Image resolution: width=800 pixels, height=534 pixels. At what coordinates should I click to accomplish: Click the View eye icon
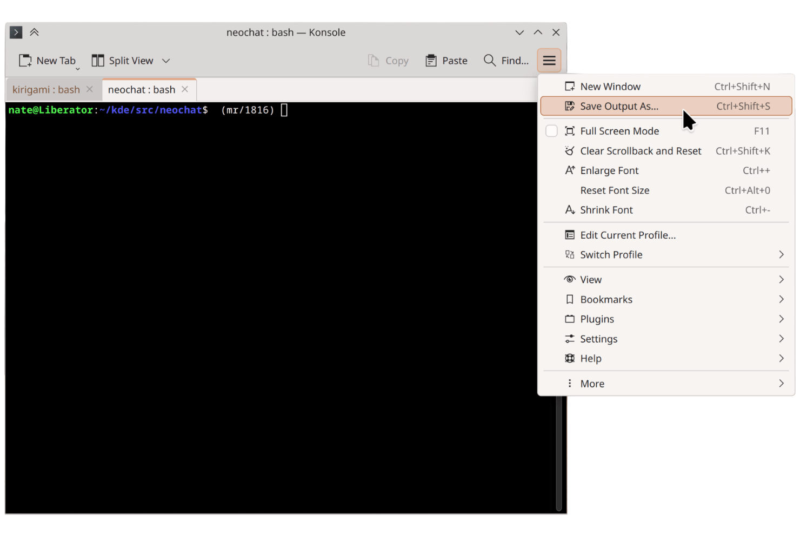[570, 279]
